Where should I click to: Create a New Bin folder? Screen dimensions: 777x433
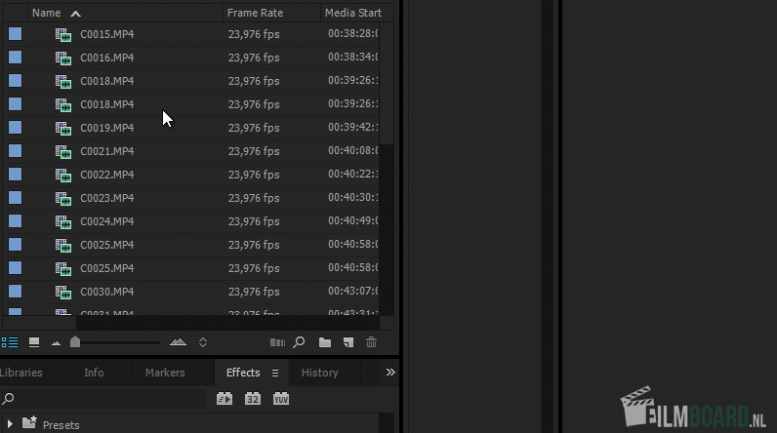pyautogui.click(x=325, y=342)
